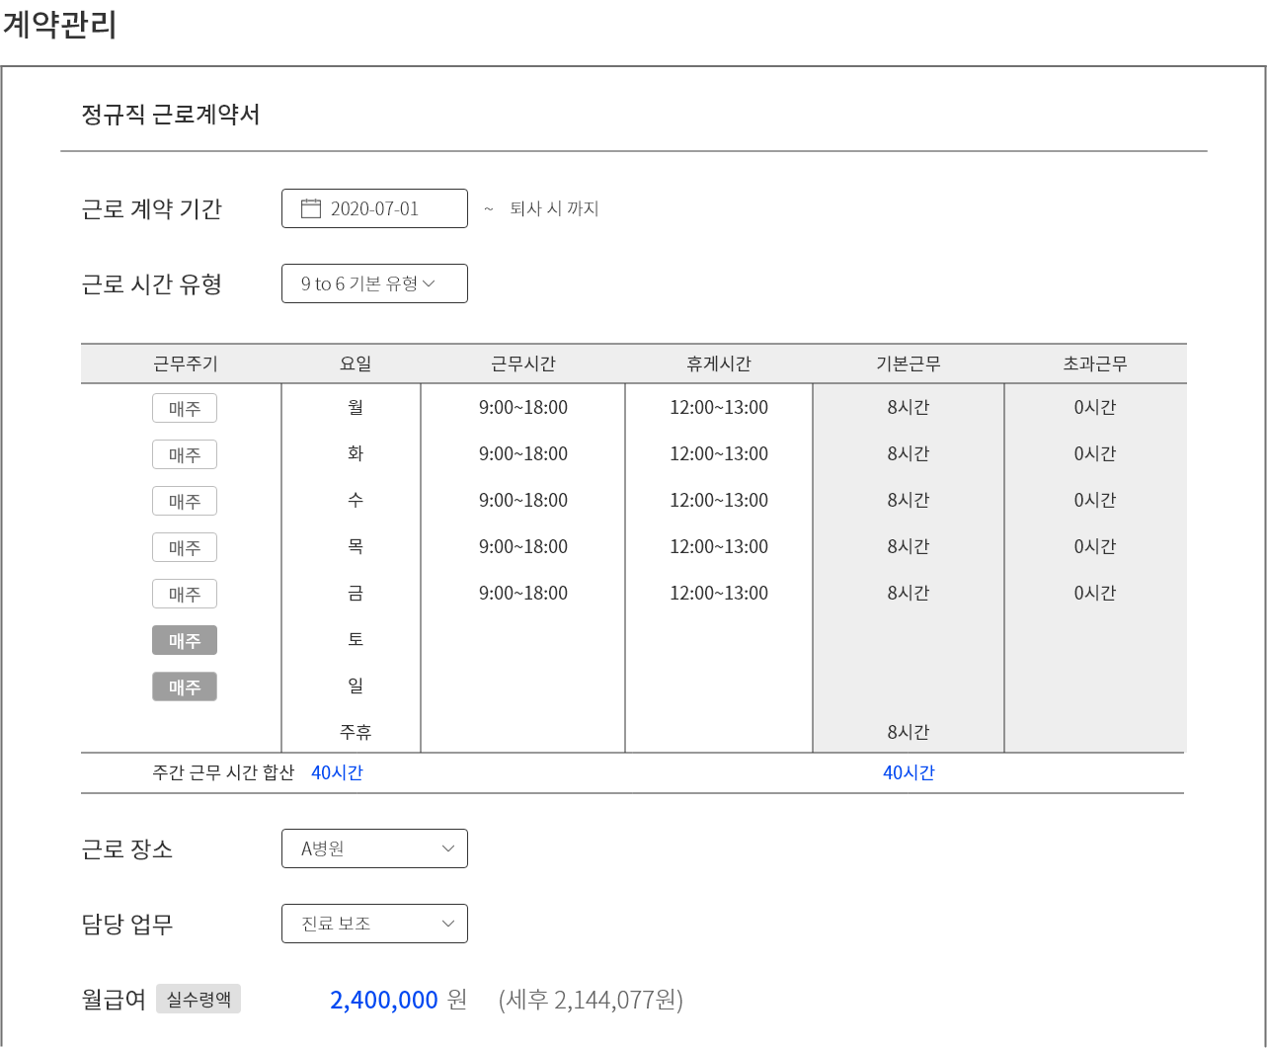The height and width of the screenshot is (1048, 1267).
Task: Open the 담당 업무 진료 보조 dropdown
Action: point(374,924)
